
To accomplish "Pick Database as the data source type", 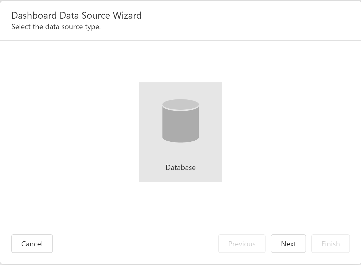I will pyautogui.click(x=181, y=132).
